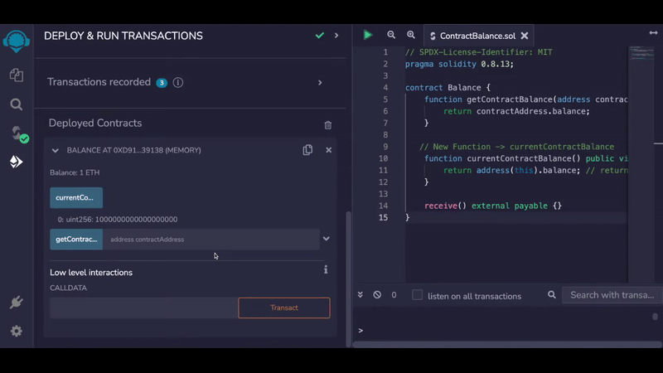The height and width of the screenshot is (373, 663).
Task: Open the Solidity compiler plugin icon
Action: [17, 133]
